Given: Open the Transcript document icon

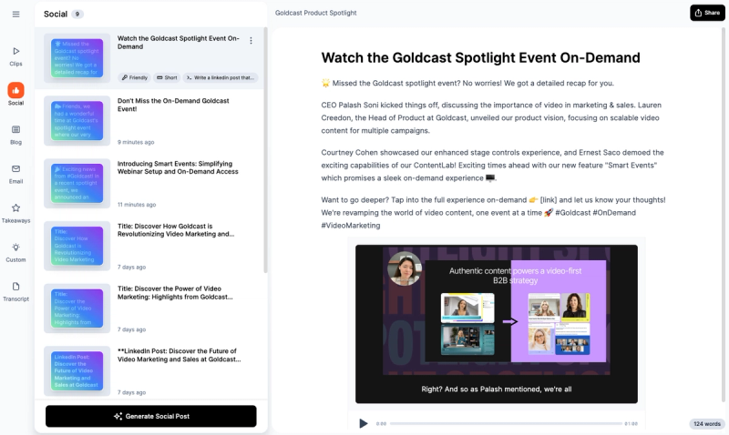Looking at the screenshot, I should pyautogui.click(x=15, y=287).
